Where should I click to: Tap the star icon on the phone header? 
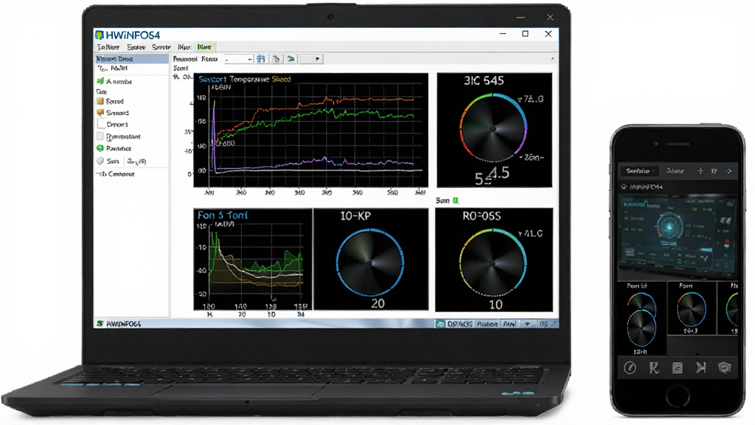pos(714,170)
